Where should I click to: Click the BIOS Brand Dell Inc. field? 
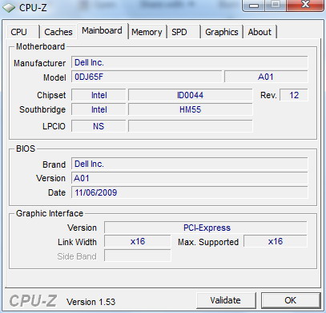coord(190,164)
